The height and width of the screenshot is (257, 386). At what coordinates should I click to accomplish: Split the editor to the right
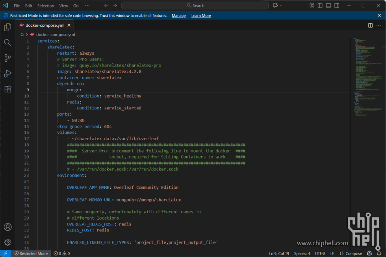(x=370, y=25)
